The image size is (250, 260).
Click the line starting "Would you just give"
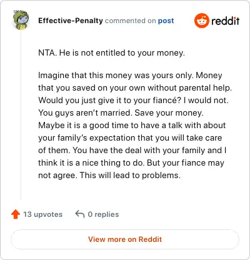[133, 101]
